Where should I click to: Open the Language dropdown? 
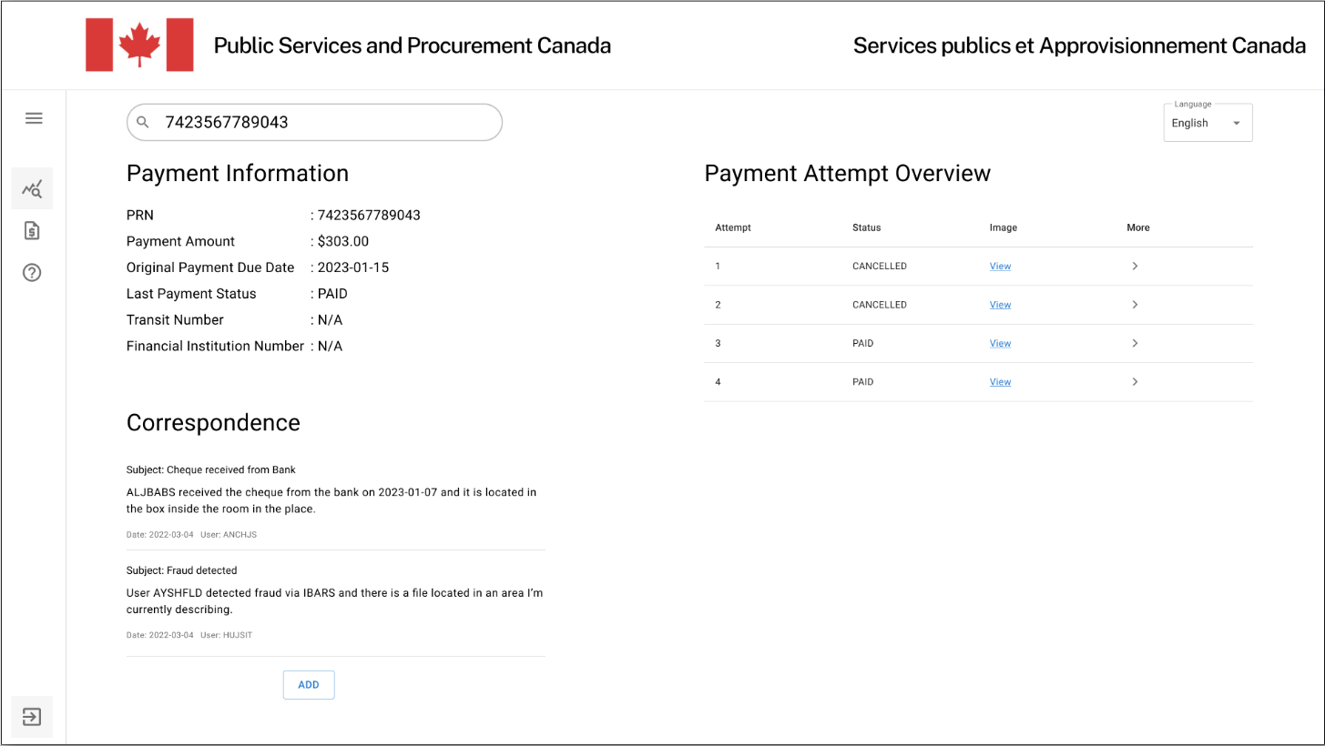click(1208, 123)
